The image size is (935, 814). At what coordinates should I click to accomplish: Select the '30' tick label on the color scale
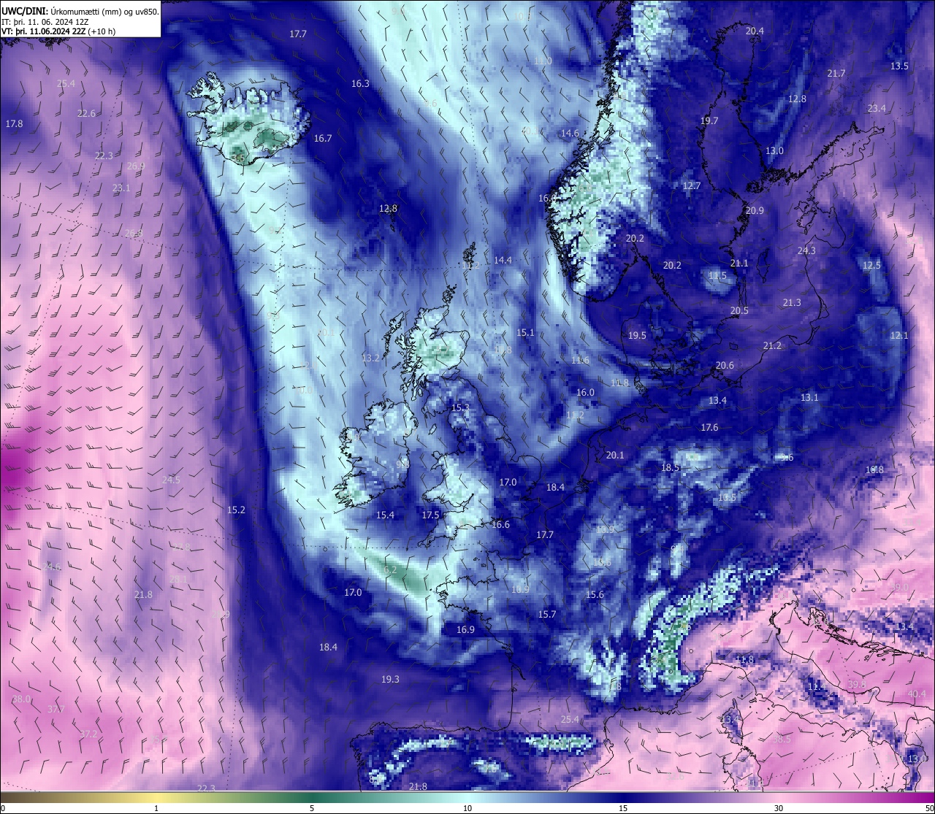tap(779, 807)
